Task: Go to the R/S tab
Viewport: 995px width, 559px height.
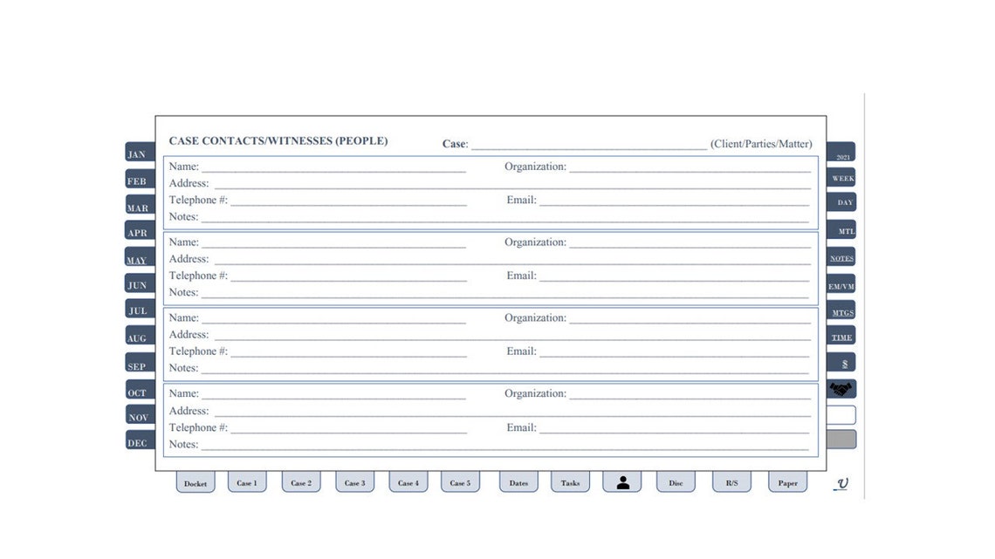Action: coord(731,481)
